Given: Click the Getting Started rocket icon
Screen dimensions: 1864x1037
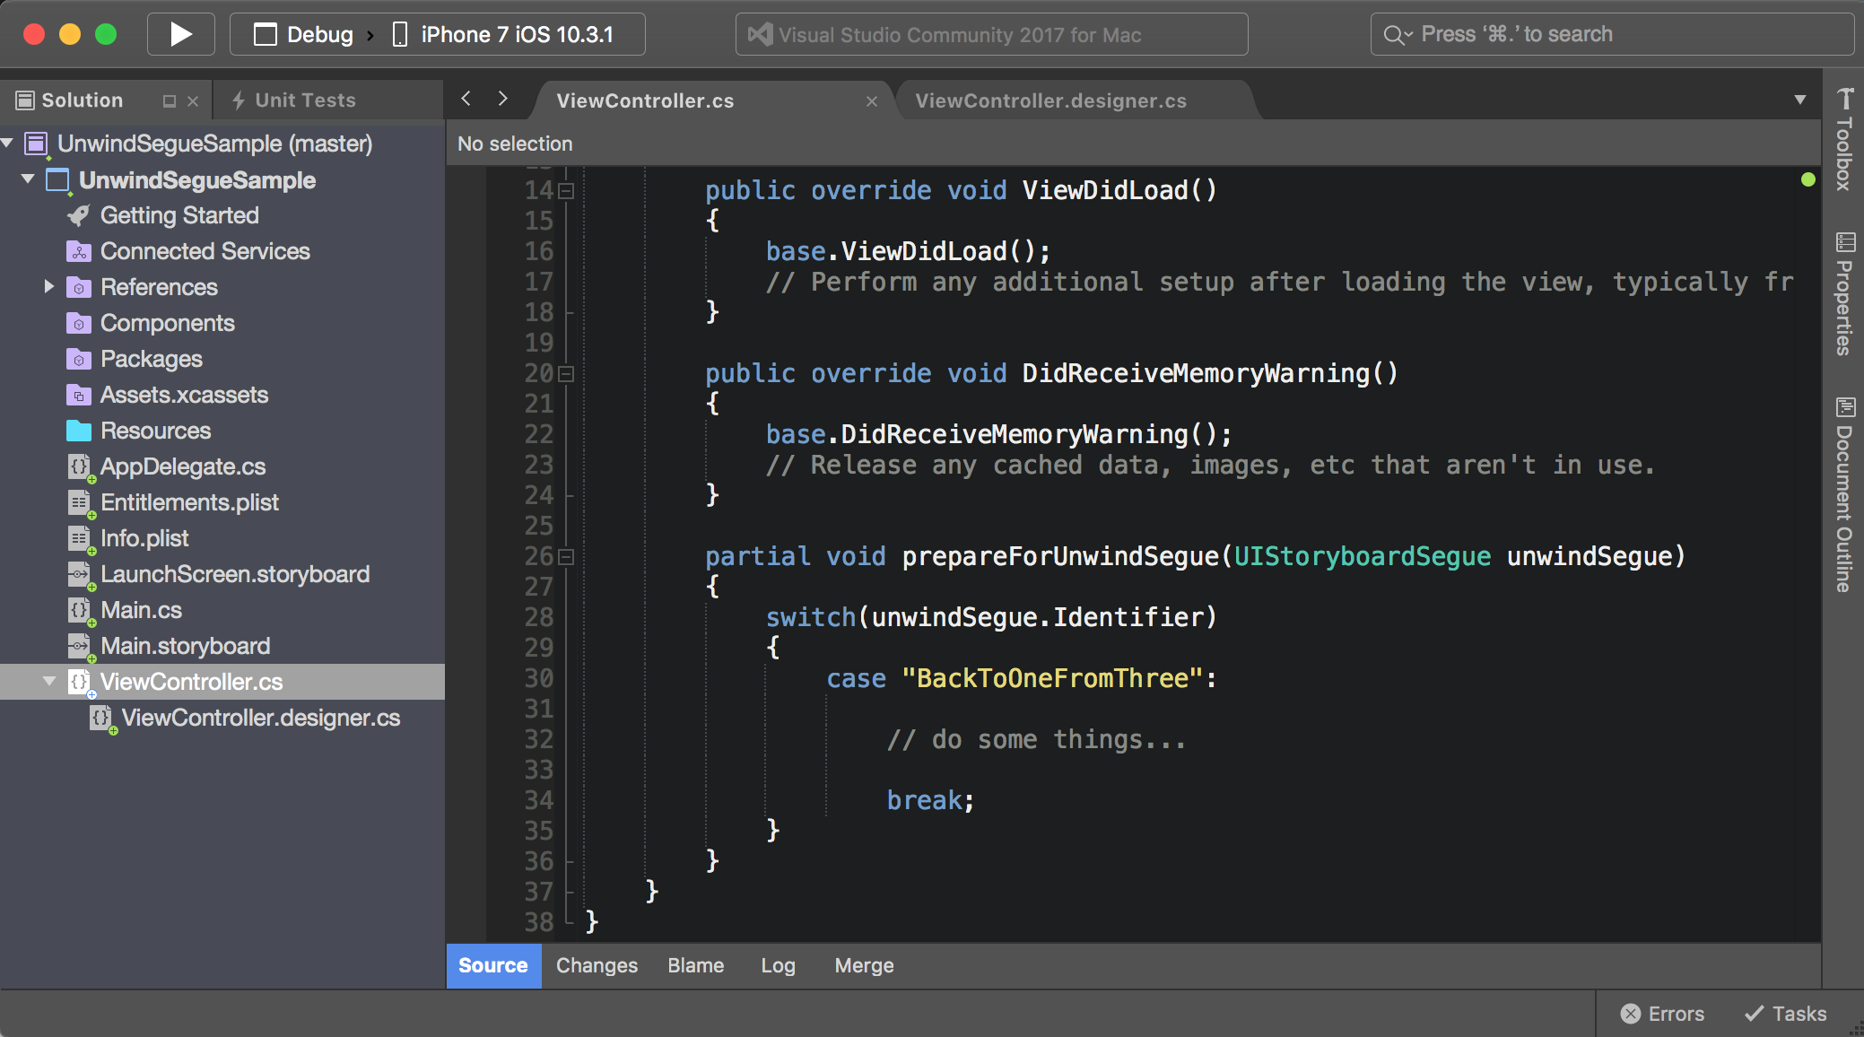Looking at the screenshot, I should coord(79,215).
